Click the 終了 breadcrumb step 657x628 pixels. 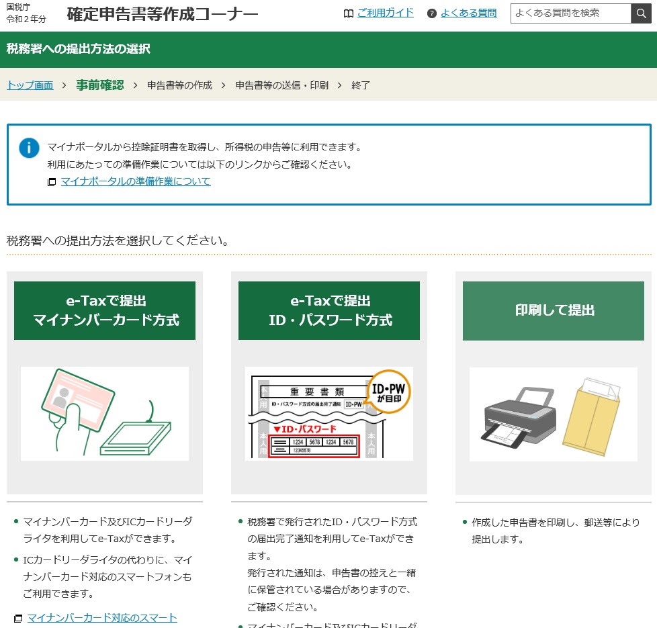(x=361, y=85)
